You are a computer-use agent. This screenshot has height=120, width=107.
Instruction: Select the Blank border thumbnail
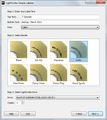tap(19, 49)
